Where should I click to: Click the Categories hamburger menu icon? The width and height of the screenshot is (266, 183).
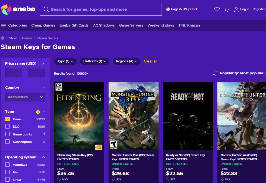(x=3, y=25)
